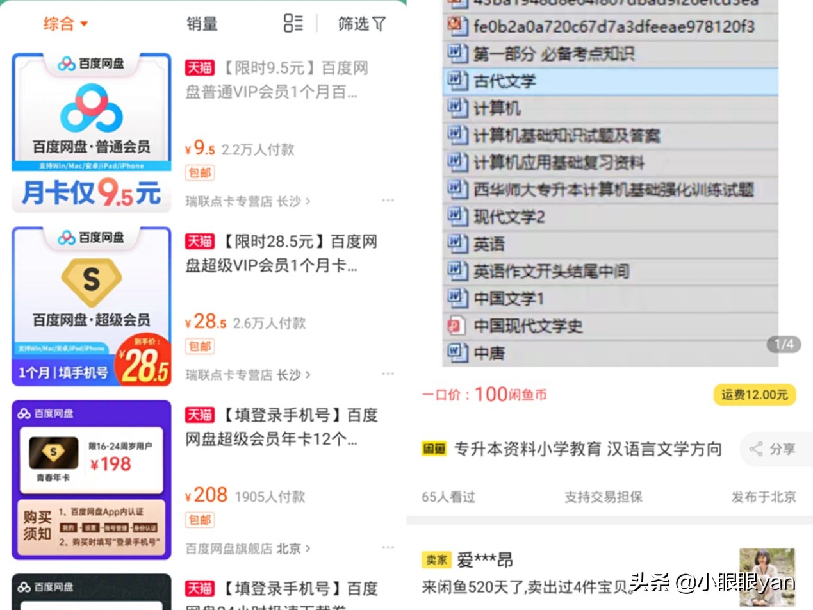Click the Word icon beside 古代文学

(458, 81)
